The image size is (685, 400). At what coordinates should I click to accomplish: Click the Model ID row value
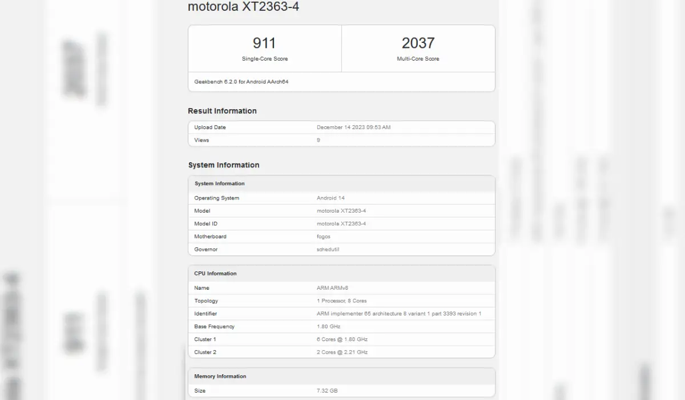[341, 223]
